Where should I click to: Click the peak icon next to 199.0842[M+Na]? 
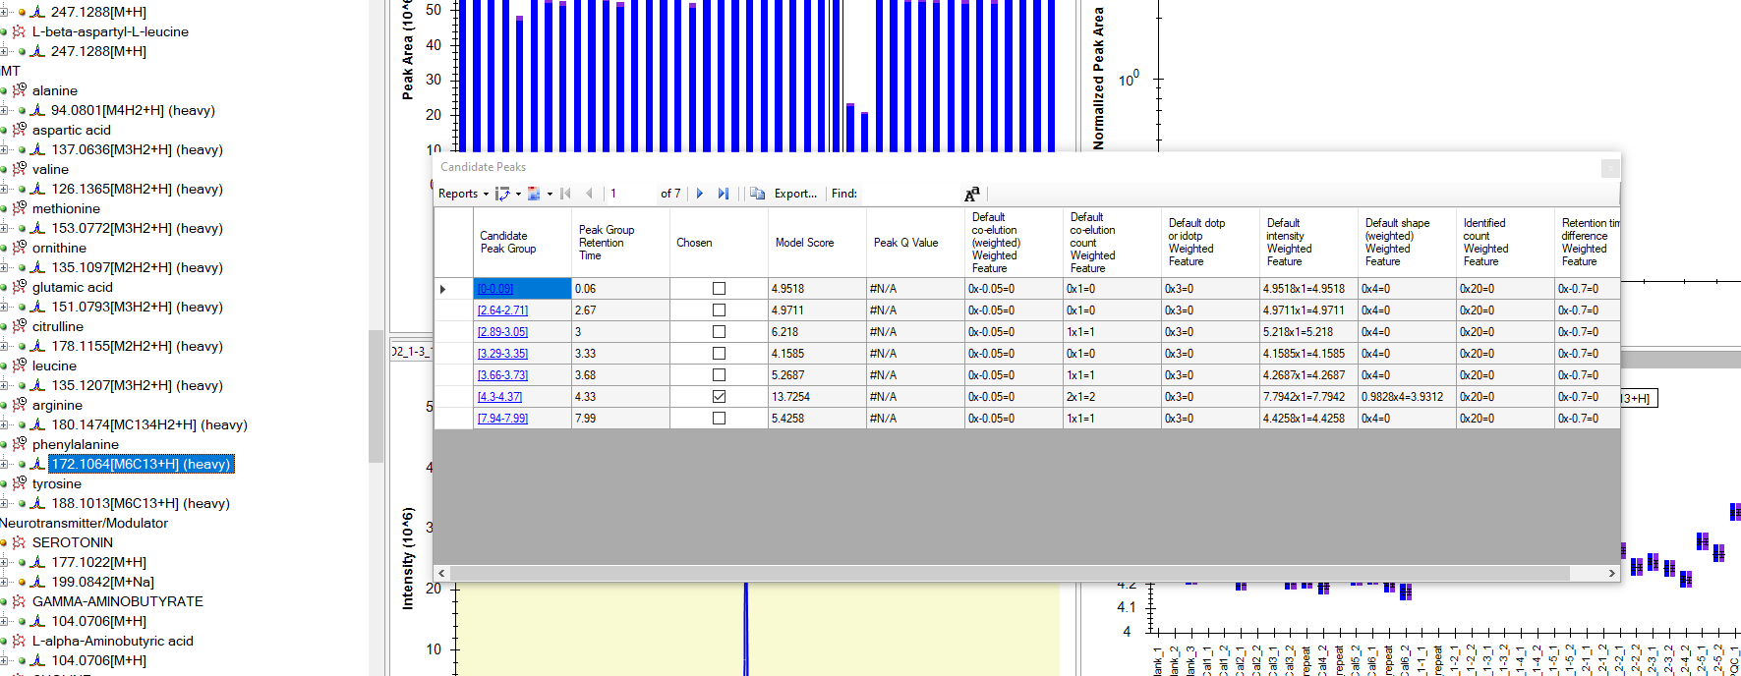coord(37,582)
